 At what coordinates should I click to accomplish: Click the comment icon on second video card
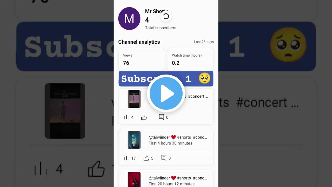[x=164, y=158]
